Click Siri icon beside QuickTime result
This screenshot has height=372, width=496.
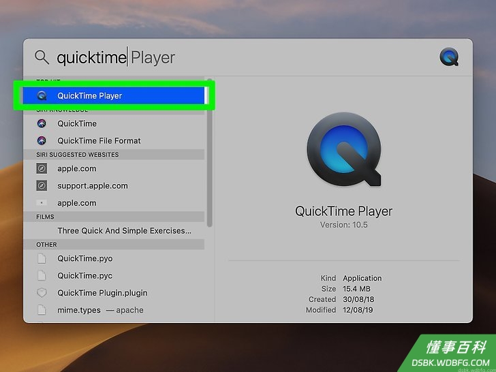click(x=42, y=123)
